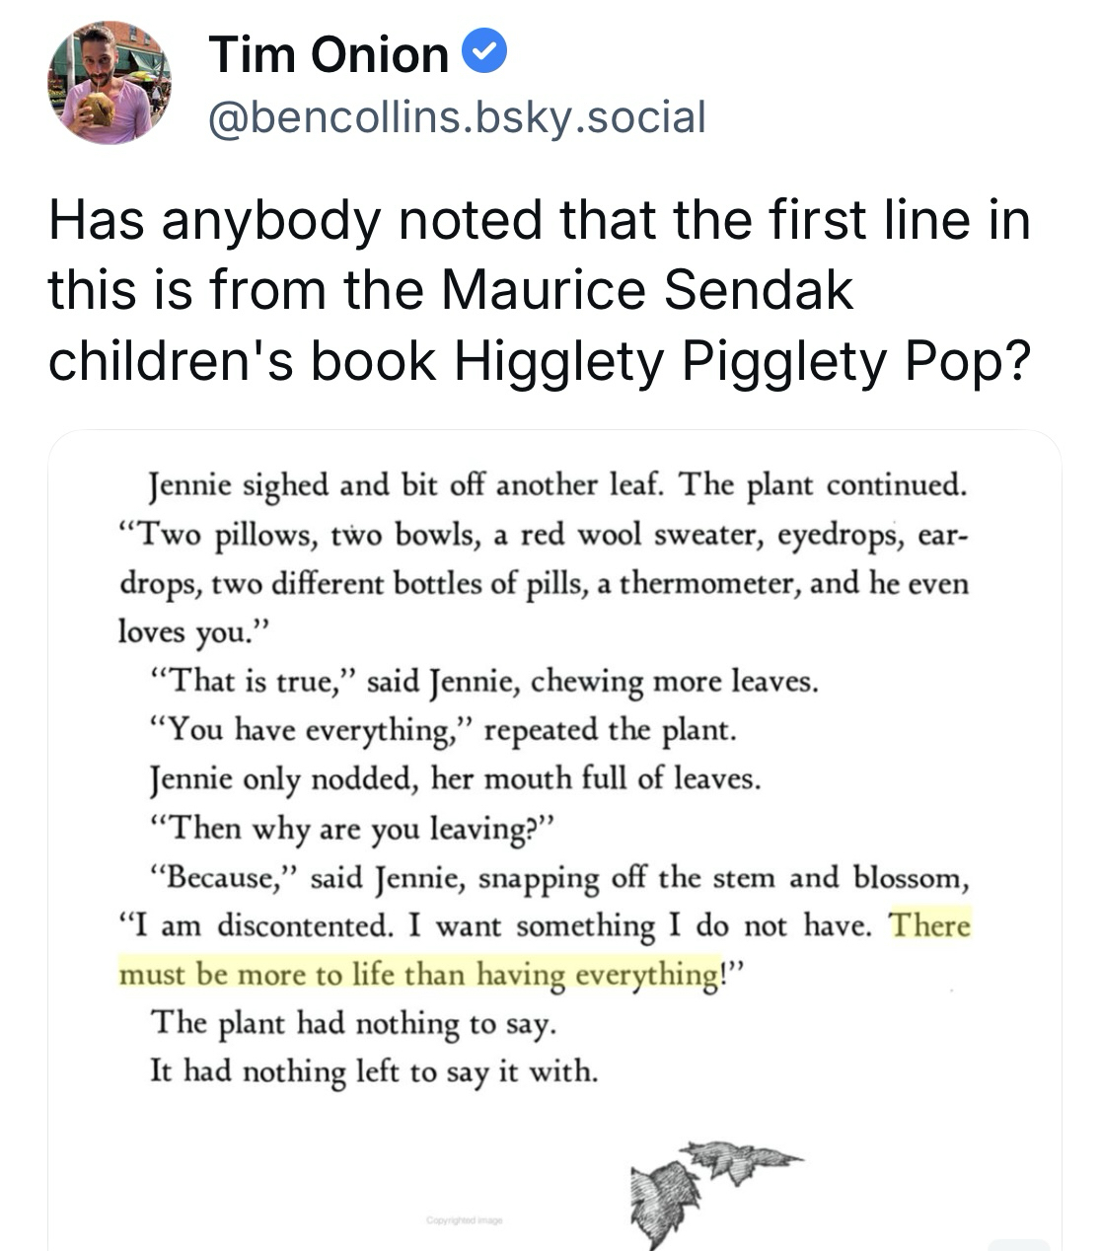
Task: Click "Jennie only nodded" line in the excerpt
Action: coord(454,778)
